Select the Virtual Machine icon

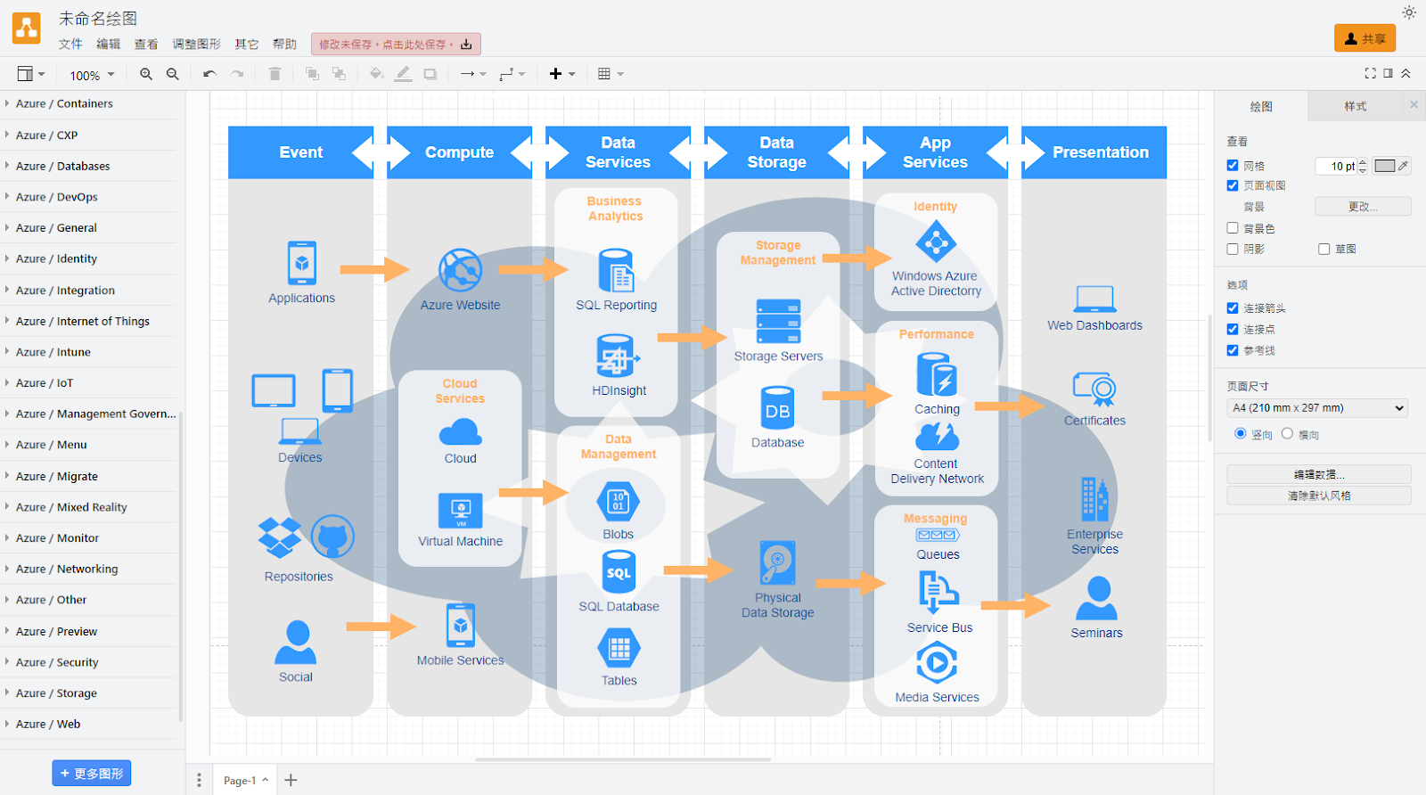461,511
